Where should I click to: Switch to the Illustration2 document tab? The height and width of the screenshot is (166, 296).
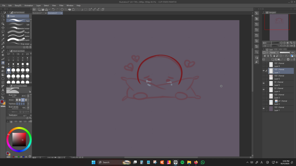(x=37, y=13)
